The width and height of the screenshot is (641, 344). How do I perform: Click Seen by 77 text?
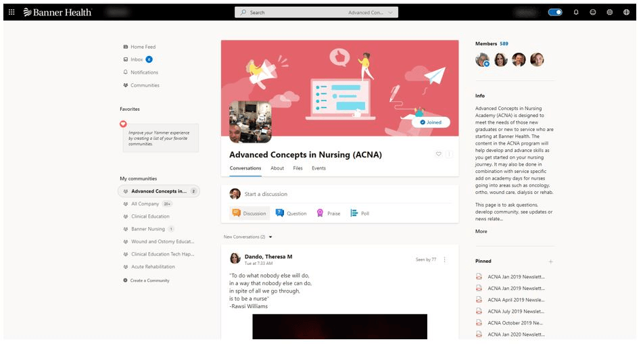pos(426,260)
